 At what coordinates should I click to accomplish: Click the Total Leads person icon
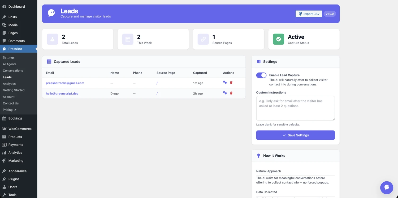click(52, 39)
